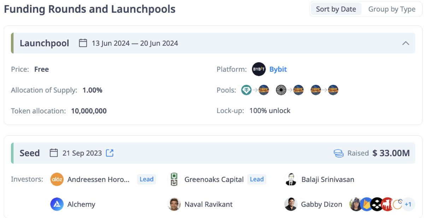Screen dimensions: 424x218
Task: Click the 'Investors:' label
Action: [x=27, y=179]
